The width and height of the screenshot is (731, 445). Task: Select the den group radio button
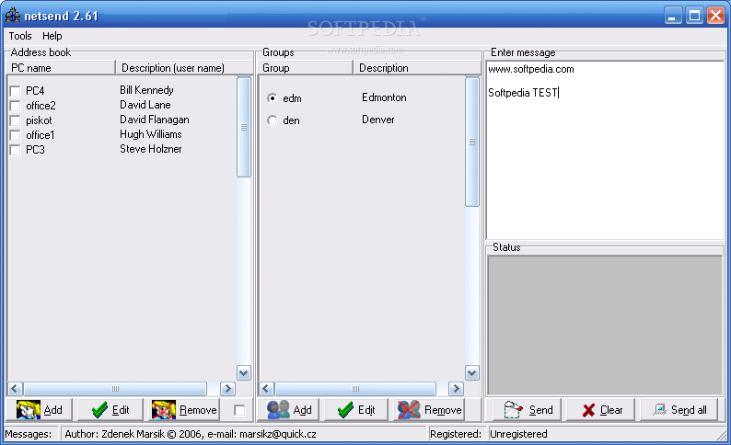point(273,120)
